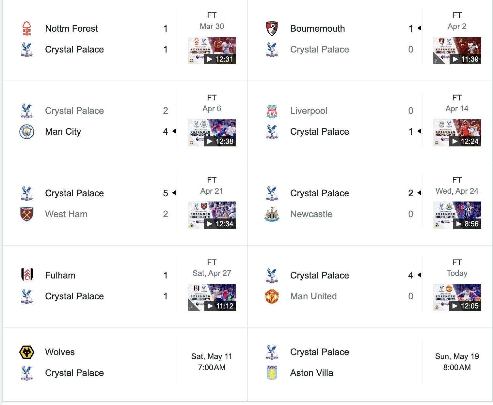Click the Nottm Forest club crest
Screen dimensions: 493x405
point(27,28)
